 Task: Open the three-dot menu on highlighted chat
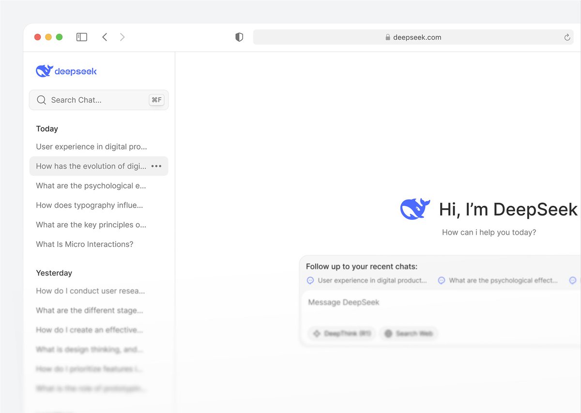click(156, 166)
